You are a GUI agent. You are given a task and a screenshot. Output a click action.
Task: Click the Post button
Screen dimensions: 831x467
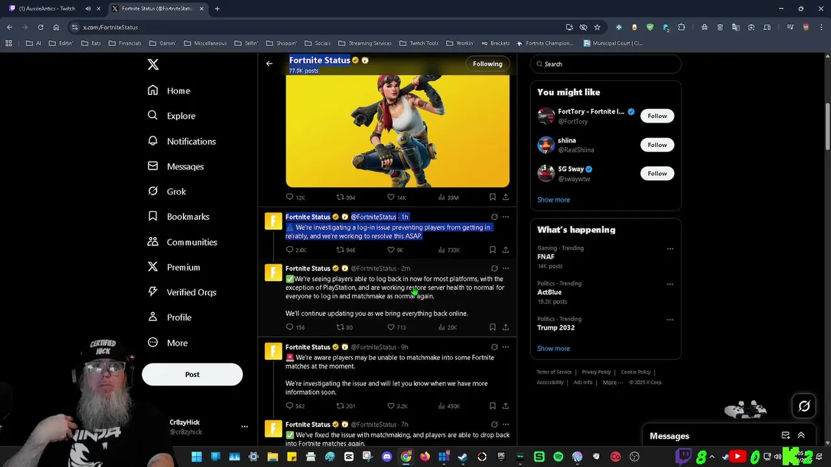pyautogui.click(x=192, y=374)
